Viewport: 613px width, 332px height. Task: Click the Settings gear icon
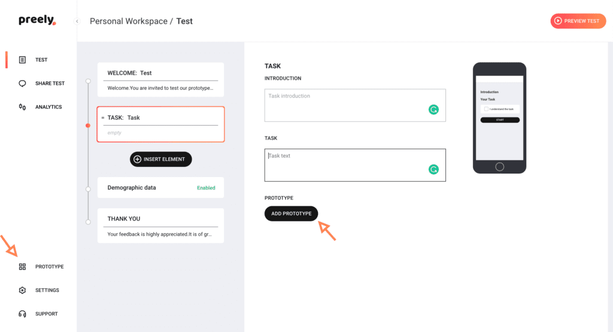22,290
